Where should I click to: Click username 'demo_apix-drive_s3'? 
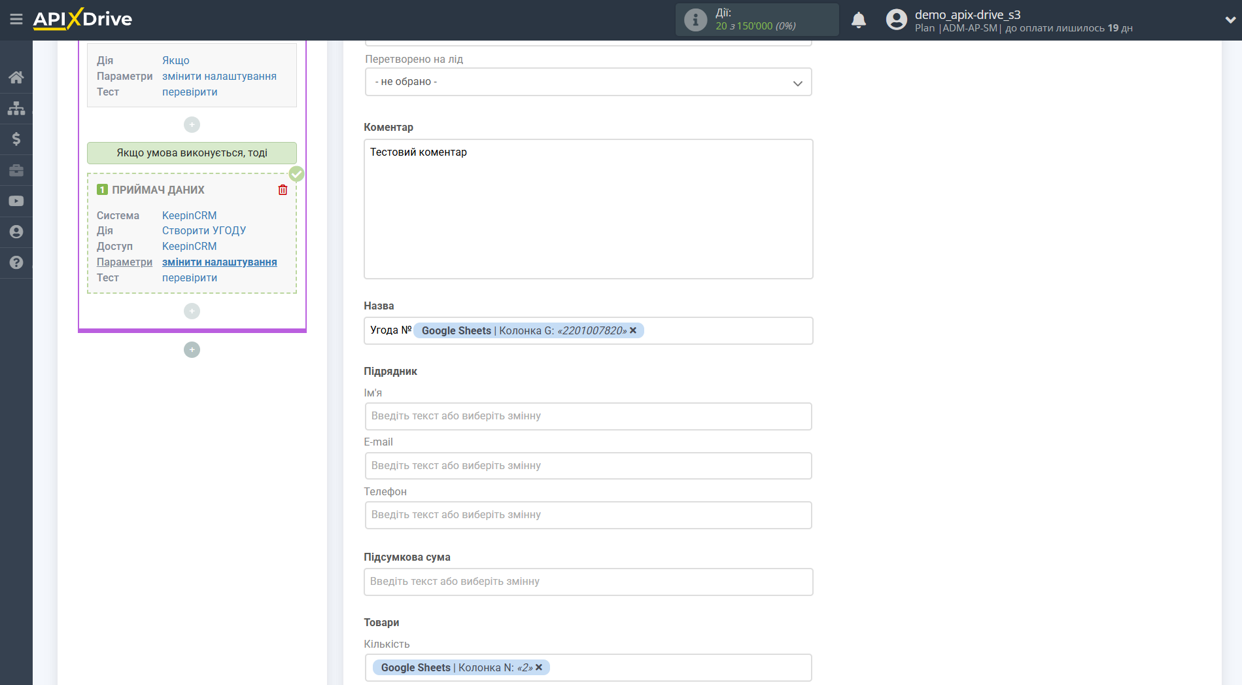967,14
